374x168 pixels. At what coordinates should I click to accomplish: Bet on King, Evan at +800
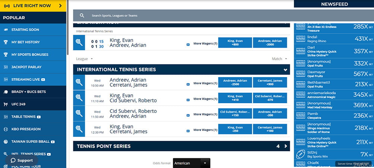coord(235,42)
